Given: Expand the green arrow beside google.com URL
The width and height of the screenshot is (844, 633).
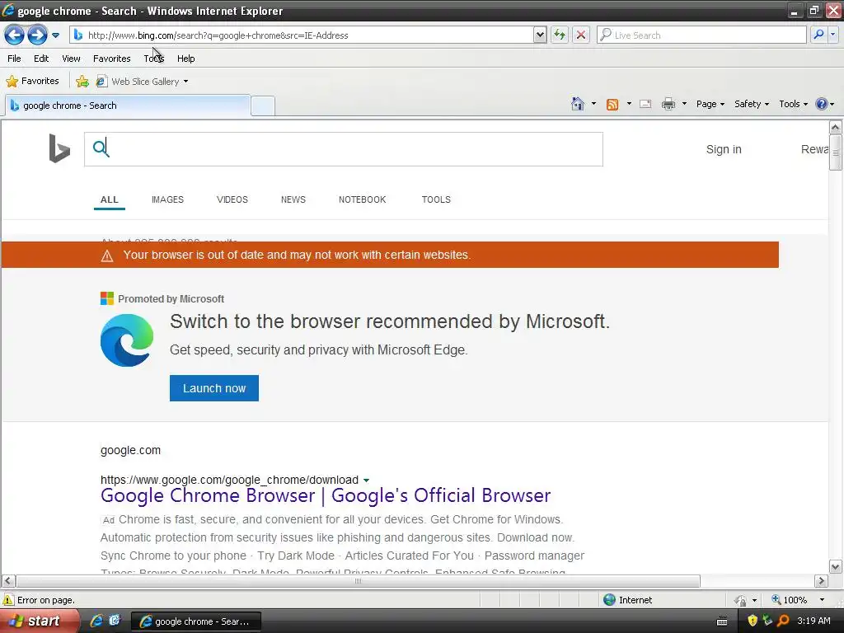Looking at the screenshot, I should tap(366, 481).
